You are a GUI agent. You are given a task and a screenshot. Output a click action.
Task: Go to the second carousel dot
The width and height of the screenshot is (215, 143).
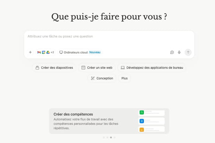(x=107, y=137)
